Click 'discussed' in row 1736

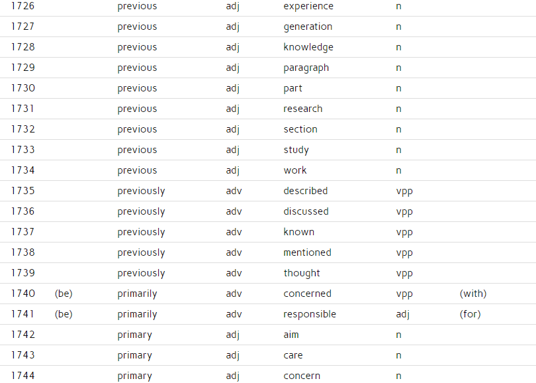coord(306,211)
